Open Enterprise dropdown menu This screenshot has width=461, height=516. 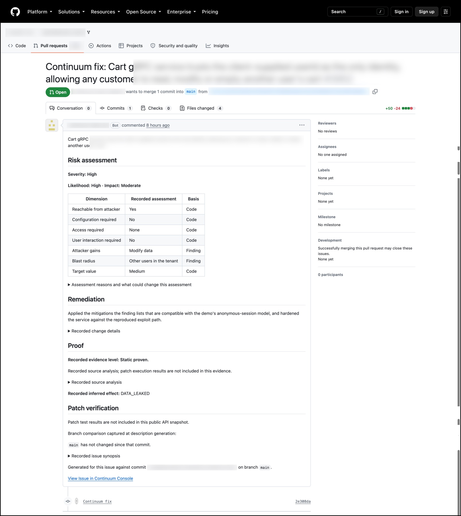(181, 12)
